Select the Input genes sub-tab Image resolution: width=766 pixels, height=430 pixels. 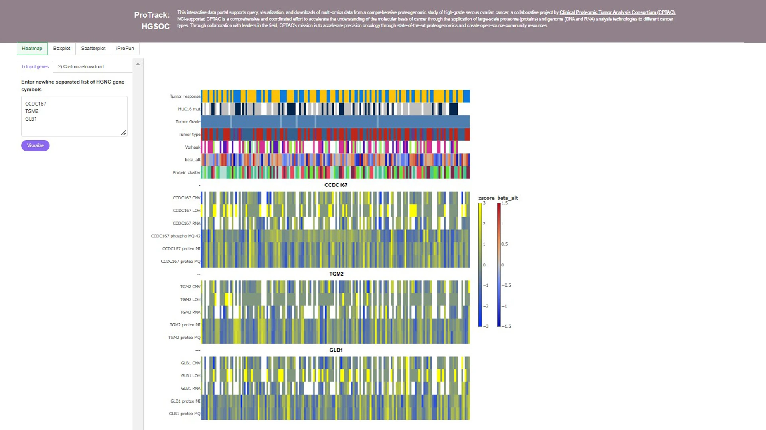(35, 66)
